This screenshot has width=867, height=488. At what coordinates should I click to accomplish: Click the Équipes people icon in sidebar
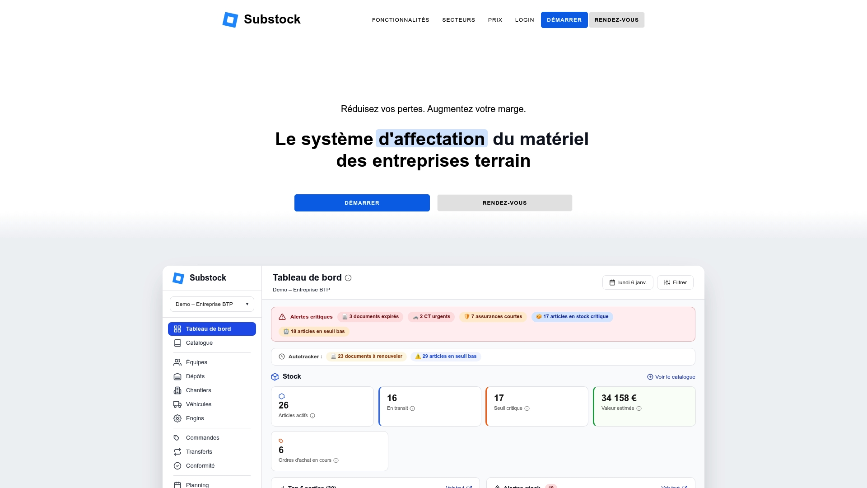pyautogui.click(x=177, y=362)
